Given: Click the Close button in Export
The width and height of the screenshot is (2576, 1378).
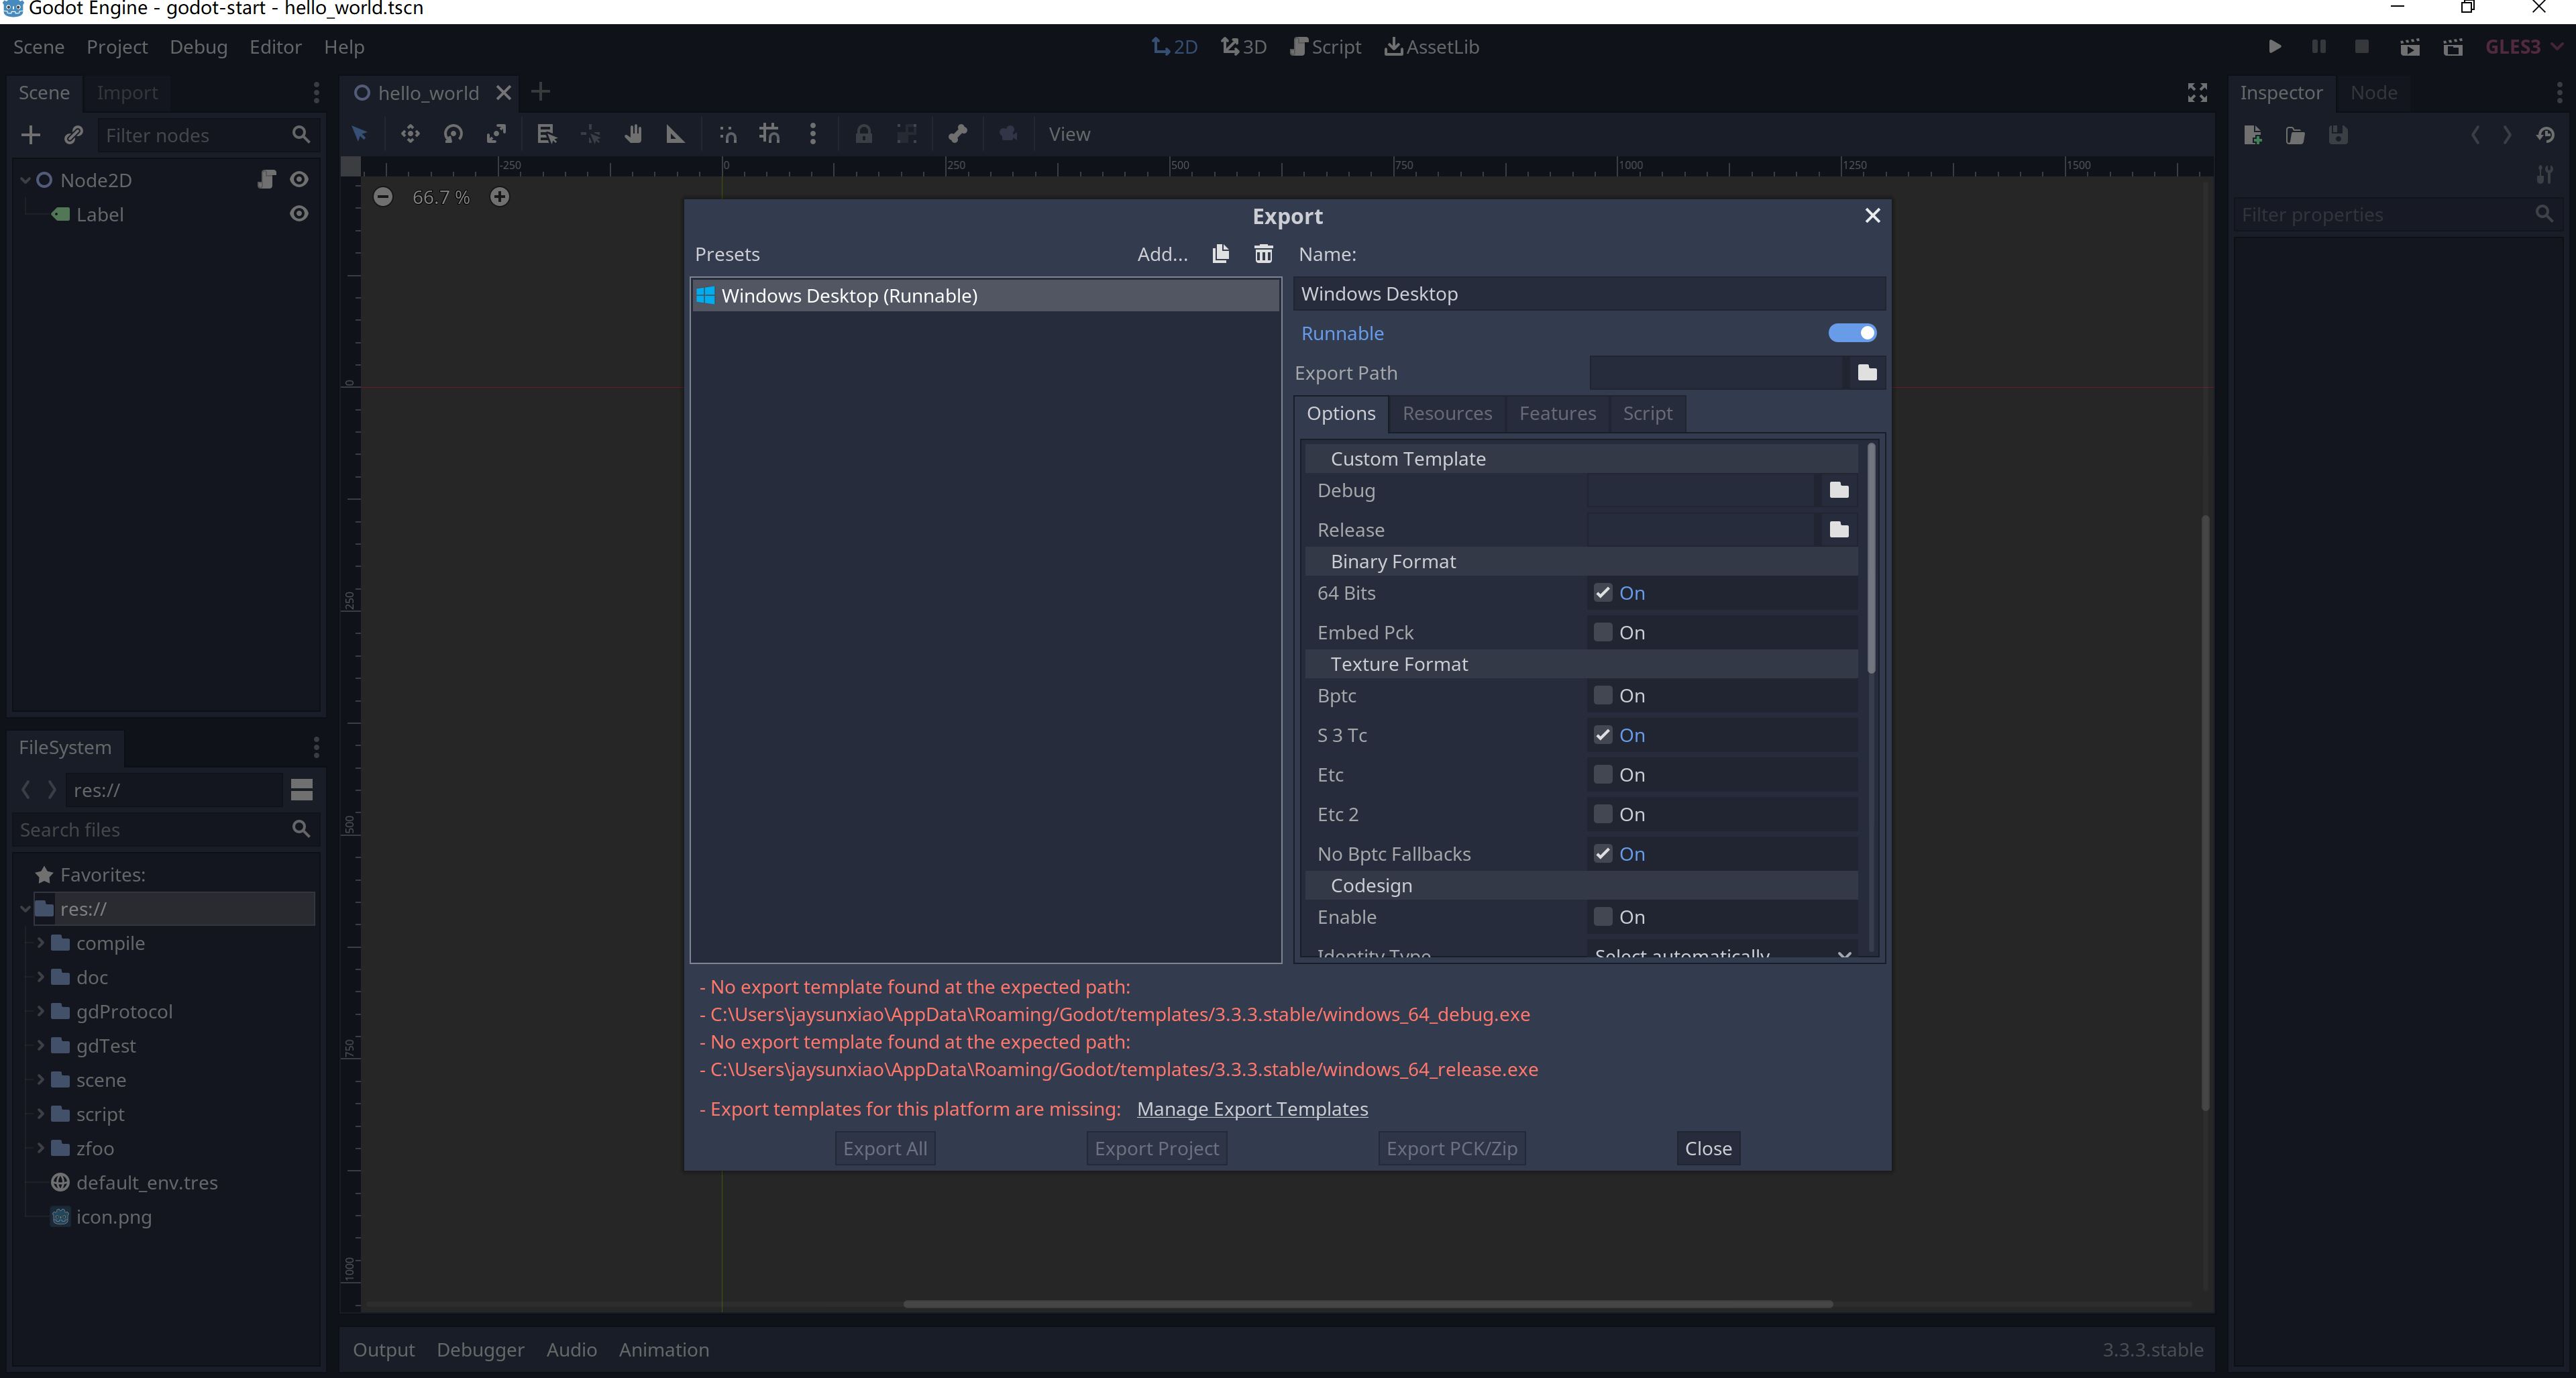Looking at the screenshot, I should (1708, 1149).
